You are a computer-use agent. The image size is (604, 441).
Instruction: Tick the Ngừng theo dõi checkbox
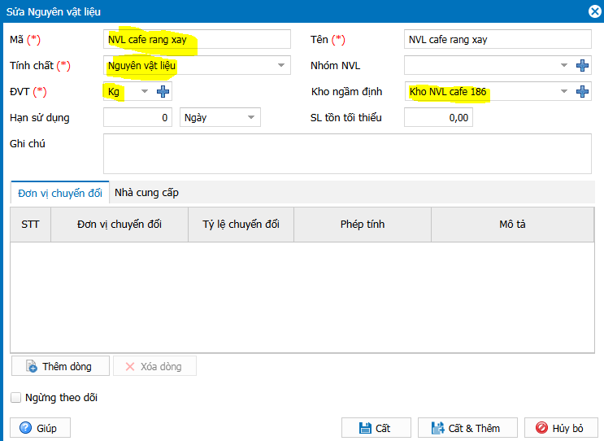(15, 397)
